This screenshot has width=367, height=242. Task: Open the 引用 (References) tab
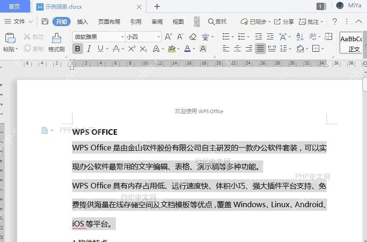pyautogui.click(x=136, y=22)
